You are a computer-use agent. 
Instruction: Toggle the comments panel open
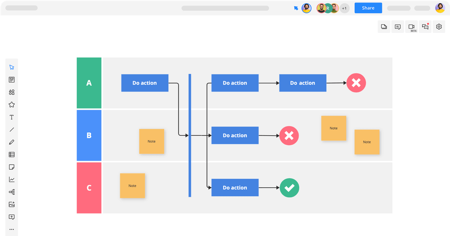[x=397, y=27]
